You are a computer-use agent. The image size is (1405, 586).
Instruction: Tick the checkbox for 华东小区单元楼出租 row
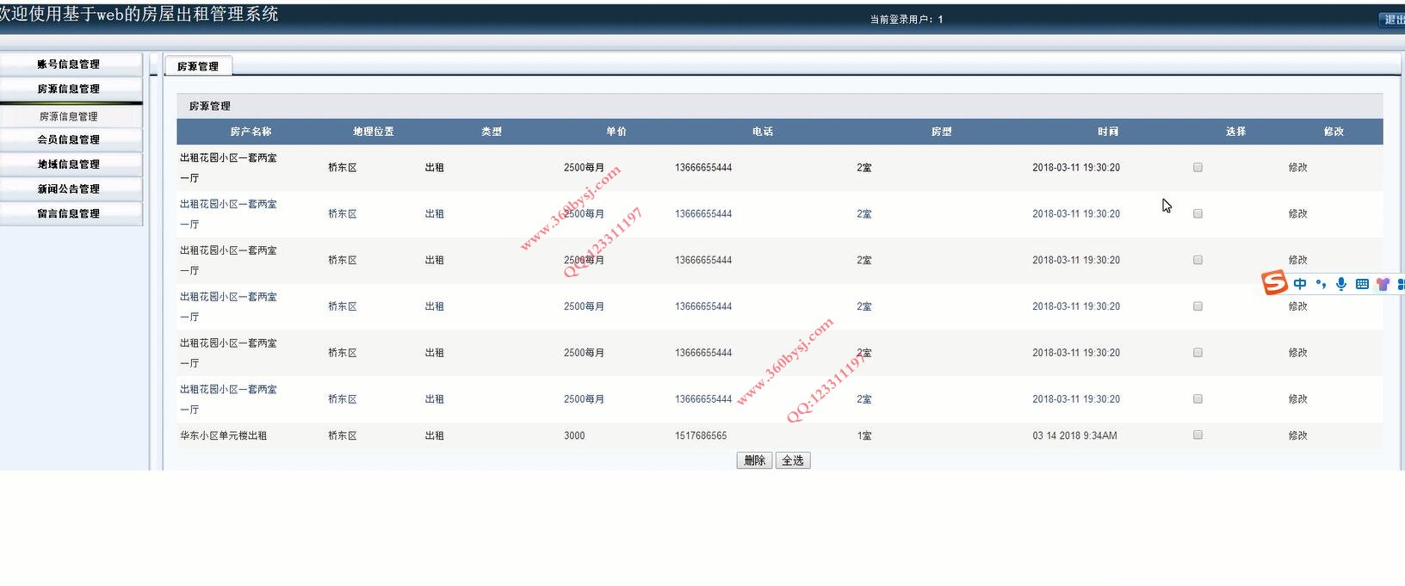1198,435
